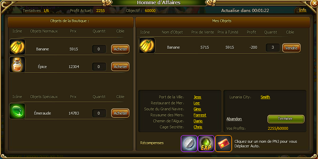The width and height of the screenshot is (318, 159).
Task: Click Acheter next to Épice
Action: pyautogui.click(x=120, y=67)
